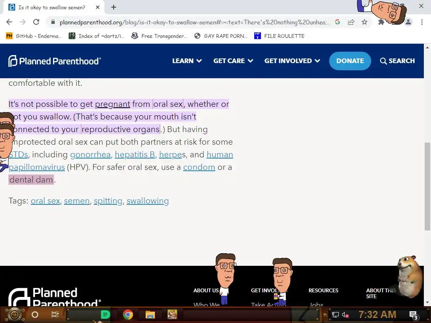This screenshot has height=323, width=431.
Task: Click the highlighted 'dental dam' text
Action: 31,180
